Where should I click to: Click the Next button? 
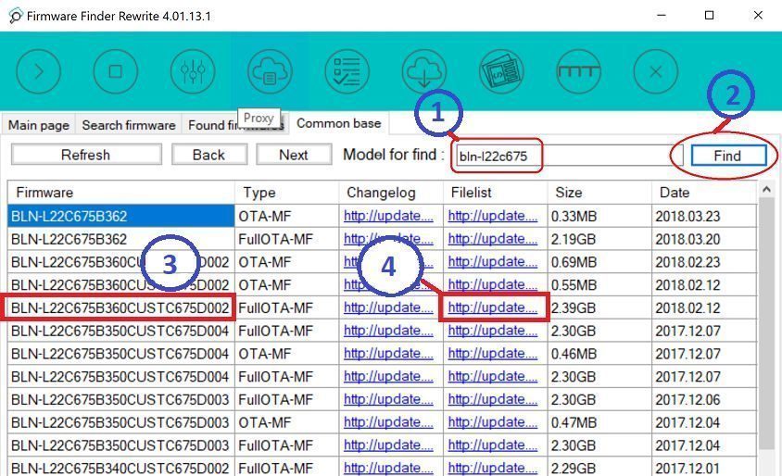(293, 155)
